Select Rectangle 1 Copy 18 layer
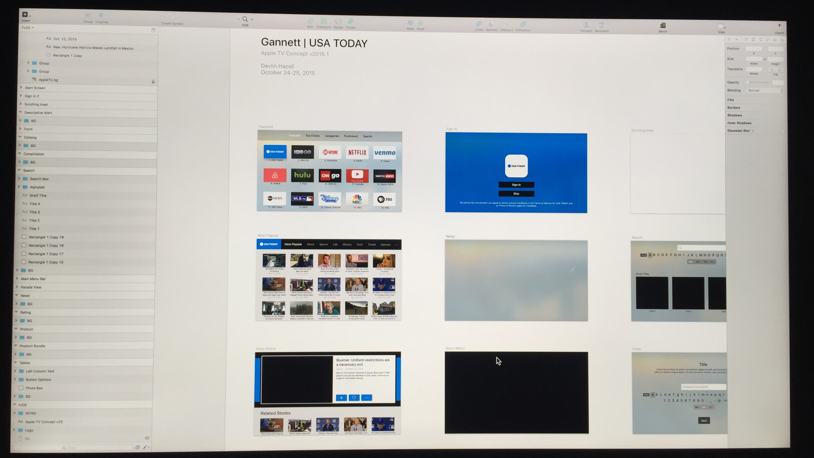The height and width of the screenshot is (458, 814). tap(46, 237)
